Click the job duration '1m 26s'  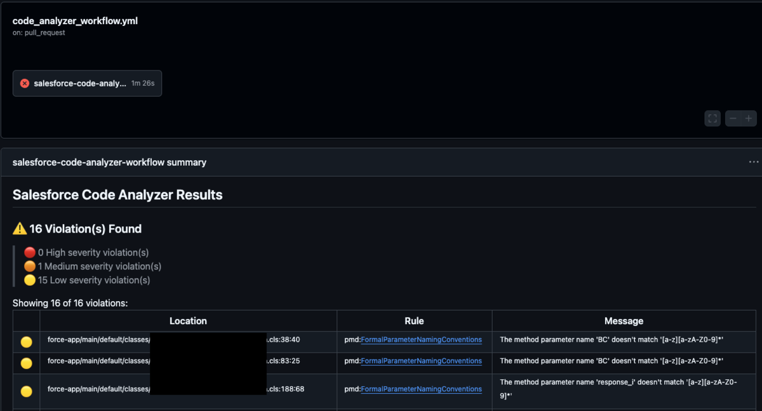pos(143,83)
